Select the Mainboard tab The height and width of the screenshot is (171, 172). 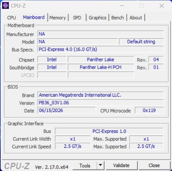tap(34, 17)
